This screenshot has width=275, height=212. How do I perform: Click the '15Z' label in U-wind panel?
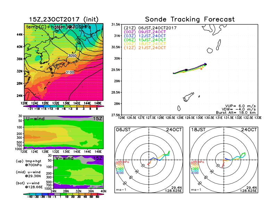(x=98, y=118)
